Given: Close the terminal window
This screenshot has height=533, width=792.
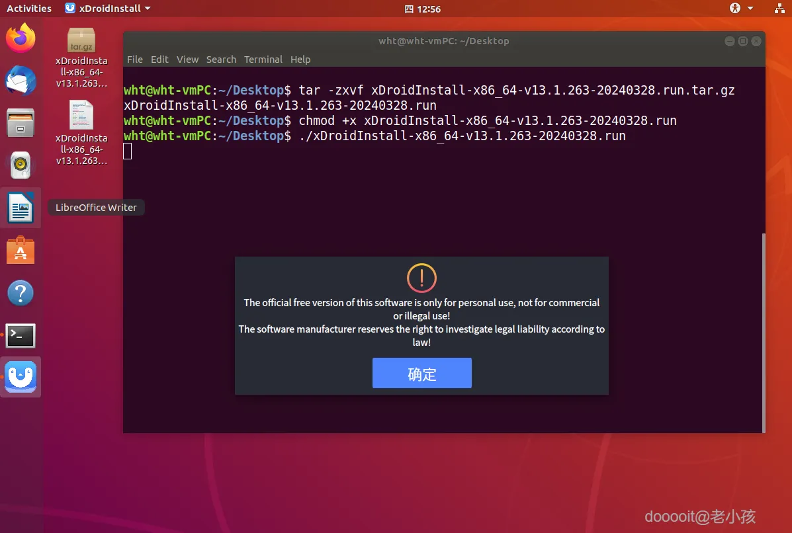Looking at the screenshot, I should point(756,42).
